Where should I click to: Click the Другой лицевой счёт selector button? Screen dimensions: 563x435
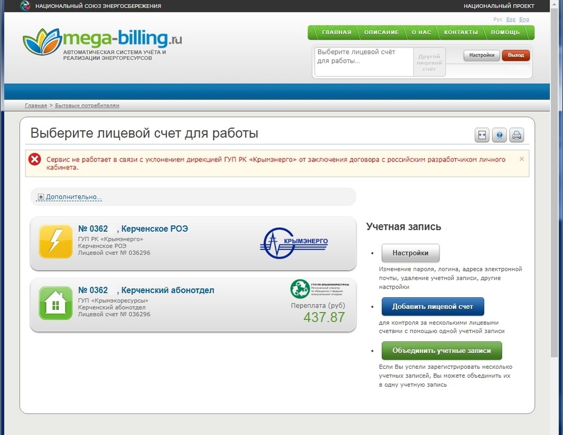coord(429,62)
